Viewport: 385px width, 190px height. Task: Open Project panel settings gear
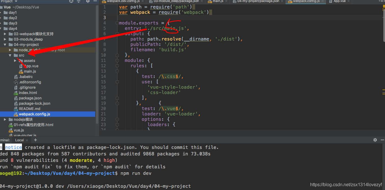point(88,1)
